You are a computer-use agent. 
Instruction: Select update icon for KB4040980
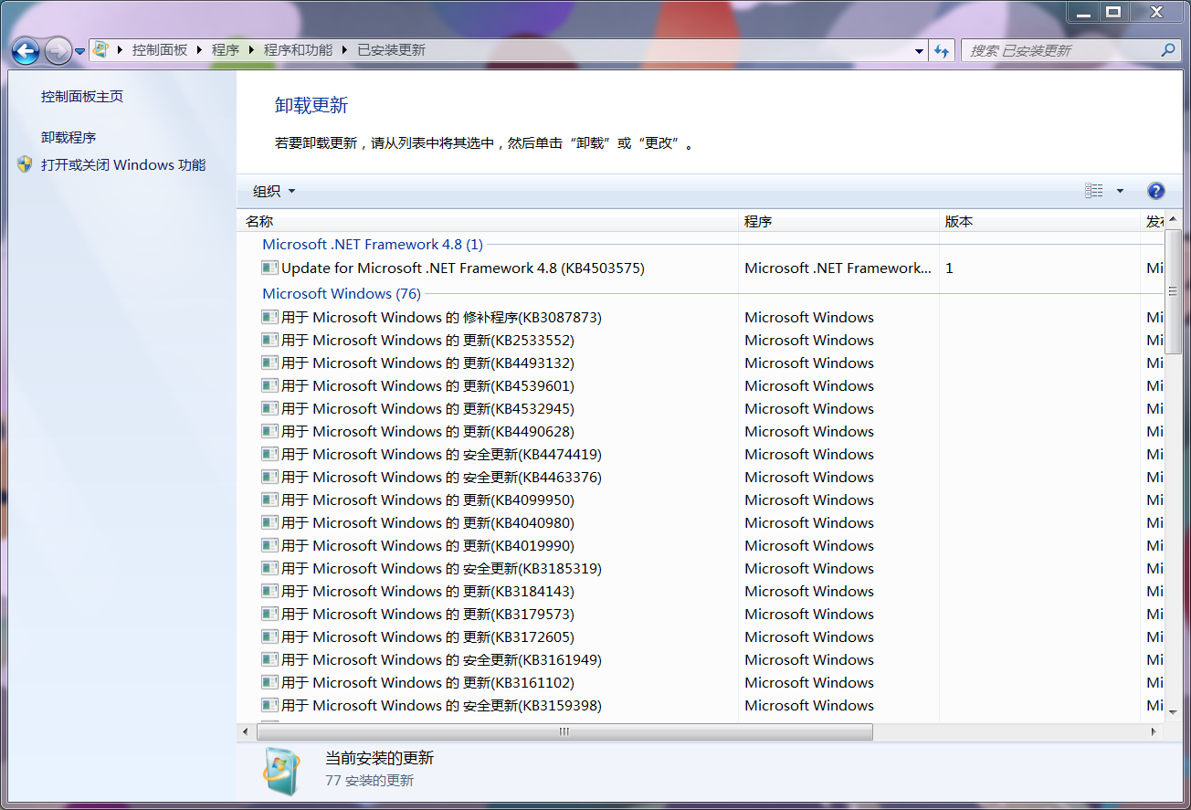(x=269, y=522)
